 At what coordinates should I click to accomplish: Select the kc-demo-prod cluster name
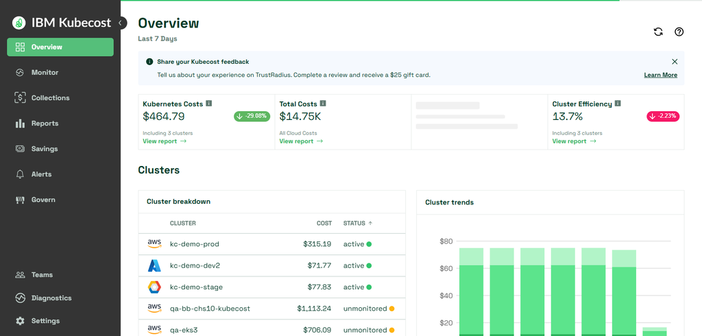click(x=194, y=244)
